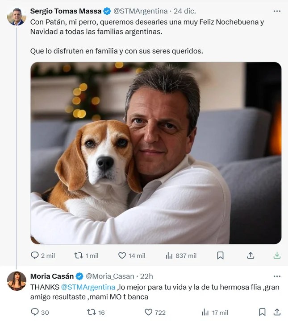Bookmark the Christmas greeting tweet with the dog
This screenshot has height=321, width=288.
(220, 255)
